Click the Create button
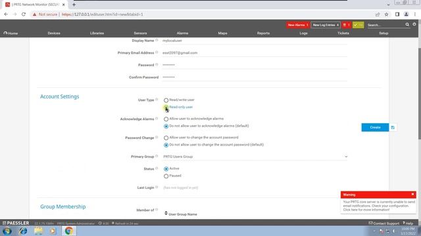The width and height of the screenshot is (421, 236). (375, 127)
